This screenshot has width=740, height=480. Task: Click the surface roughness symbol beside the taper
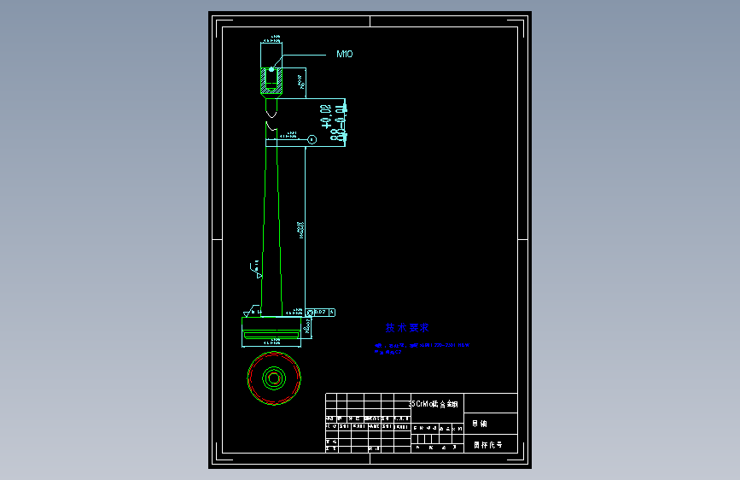(255, 270)
